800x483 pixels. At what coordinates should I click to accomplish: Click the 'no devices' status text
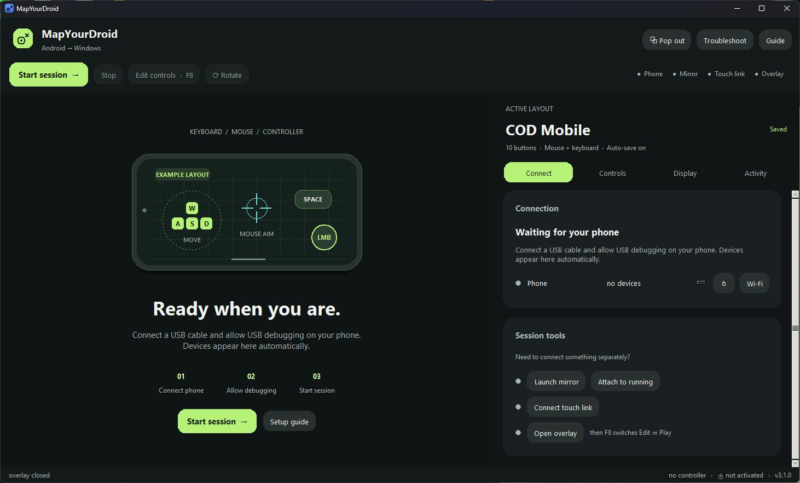coord(624,283)
